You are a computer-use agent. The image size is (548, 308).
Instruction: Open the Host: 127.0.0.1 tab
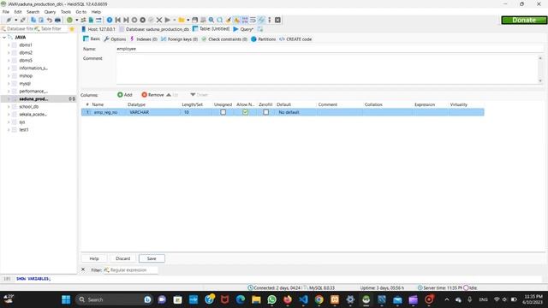point(98,29)
